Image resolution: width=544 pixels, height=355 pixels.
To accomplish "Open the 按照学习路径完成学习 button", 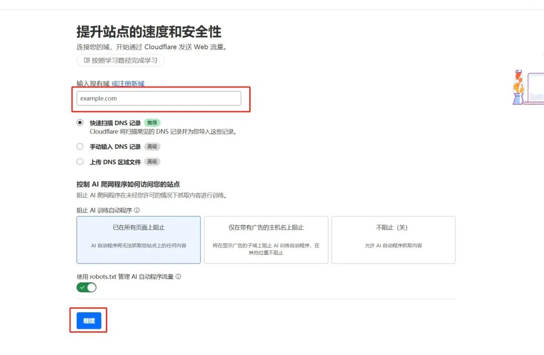I will [x=120, y=60].
